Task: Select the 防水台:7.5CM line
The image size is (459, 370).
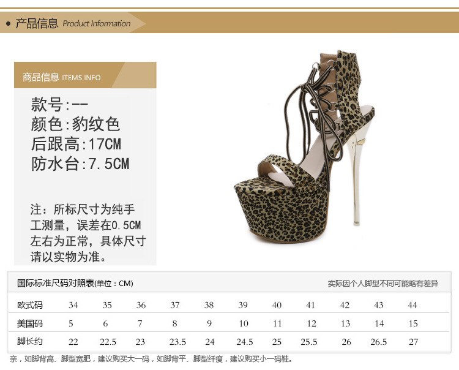Action: pyautogui.click(x=80, y=164)
